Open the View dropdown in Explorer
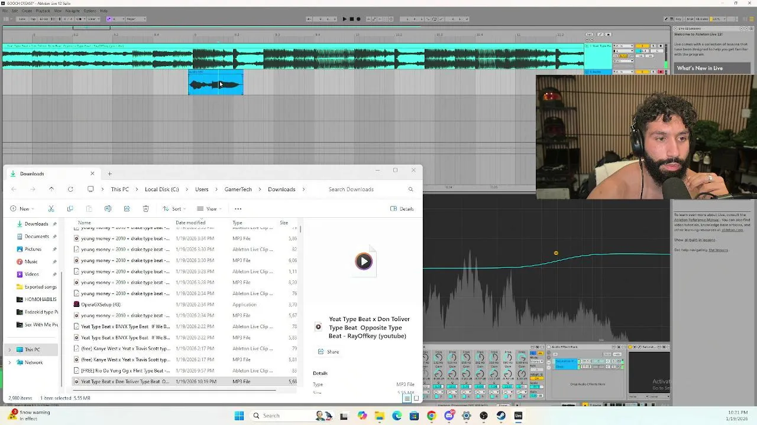This screenshot has height=425, width=757. pyautogui.click(x=209, y=208)
